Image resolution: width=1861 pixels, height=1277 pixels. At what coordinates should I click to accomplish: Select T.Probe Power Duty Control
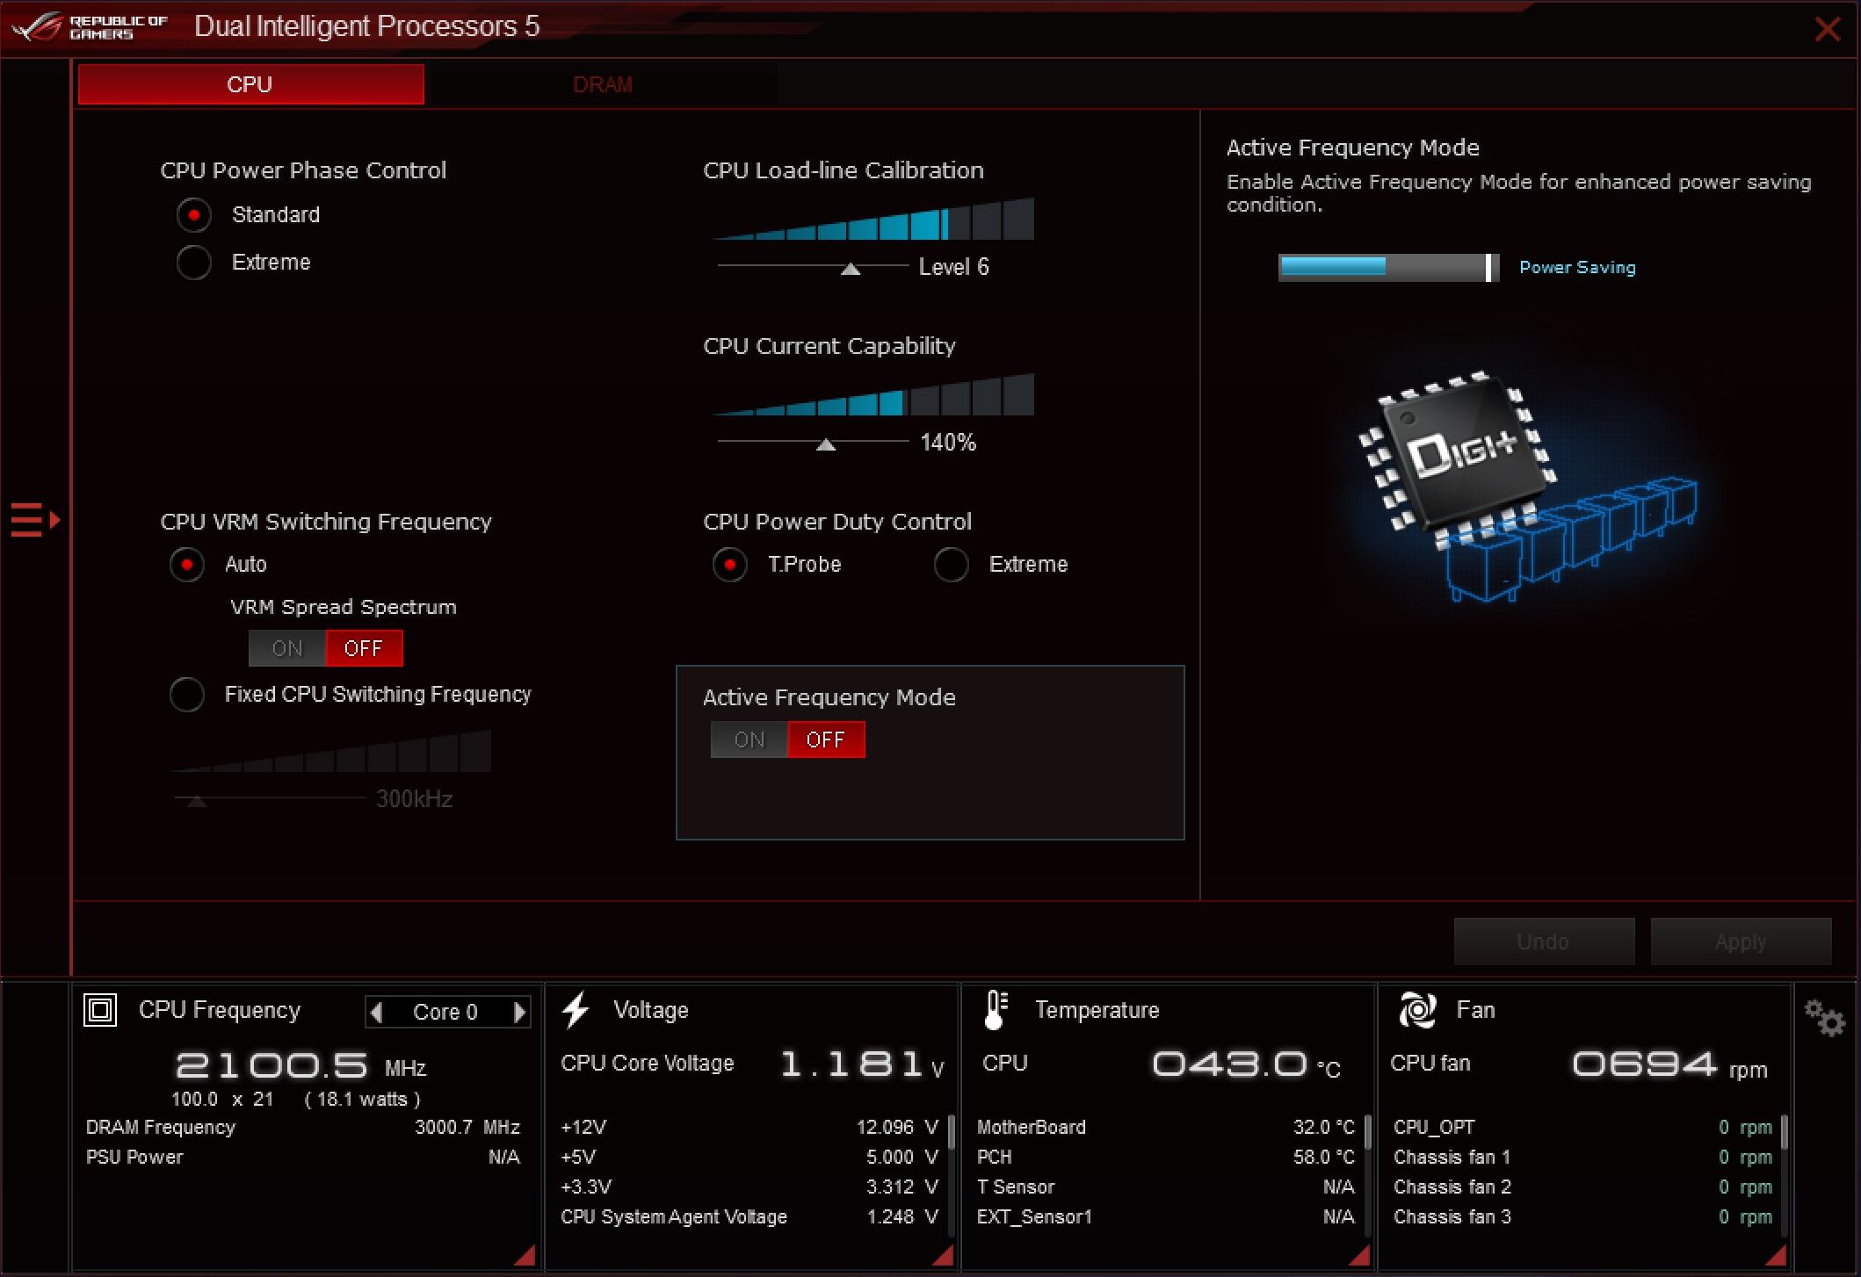(730, 565)
